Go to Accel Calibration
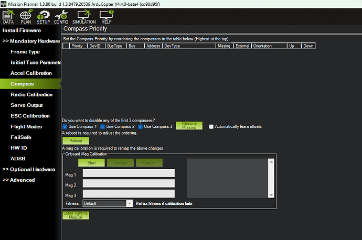 (31, 73)
